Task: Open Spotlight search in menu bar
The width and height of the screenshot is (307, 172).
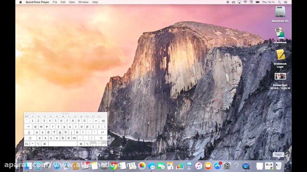Action: [x=279, y=2]
